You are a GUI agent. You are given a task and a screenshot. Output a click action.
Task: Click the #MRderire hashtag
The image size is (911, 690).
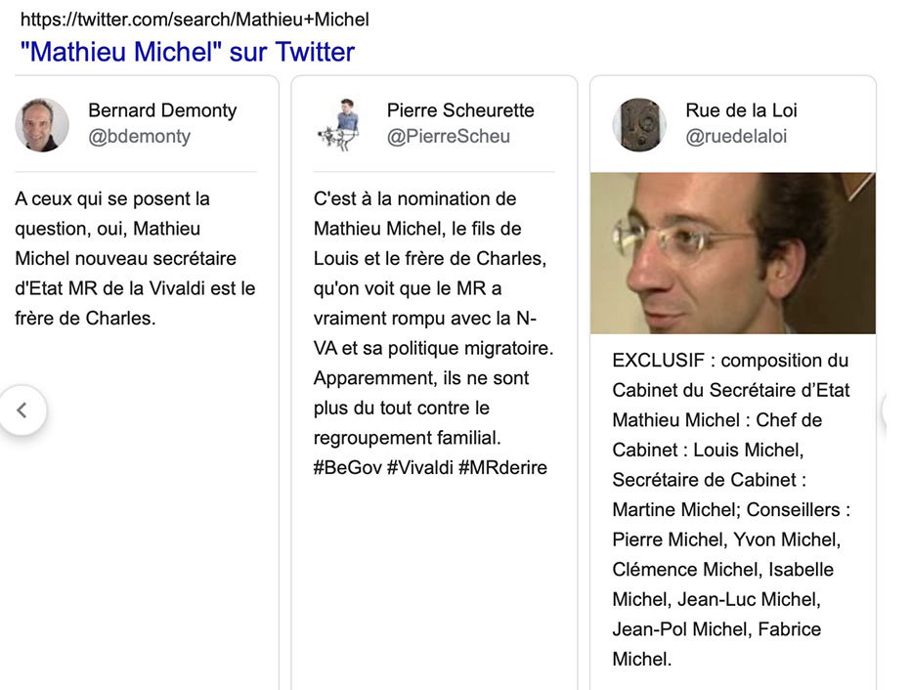(502, 468)
